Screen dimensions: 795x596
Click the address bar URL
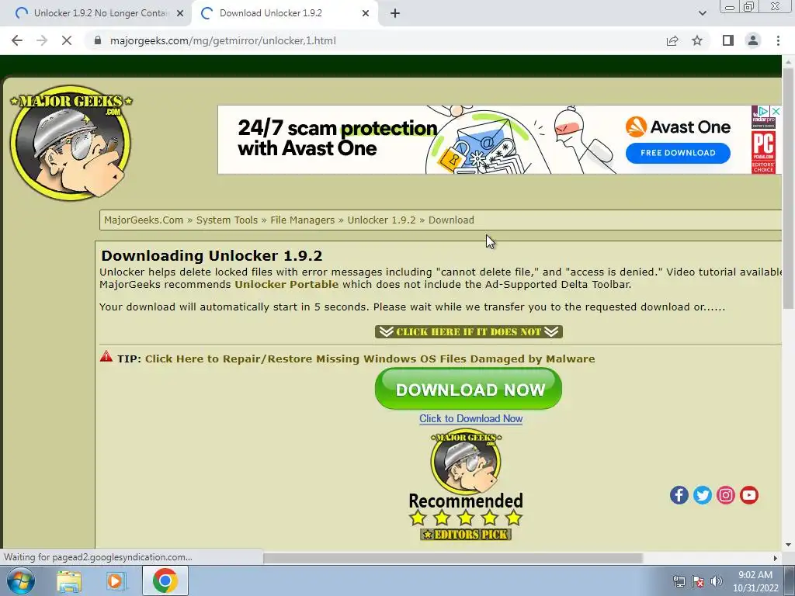tap(223, 40)
